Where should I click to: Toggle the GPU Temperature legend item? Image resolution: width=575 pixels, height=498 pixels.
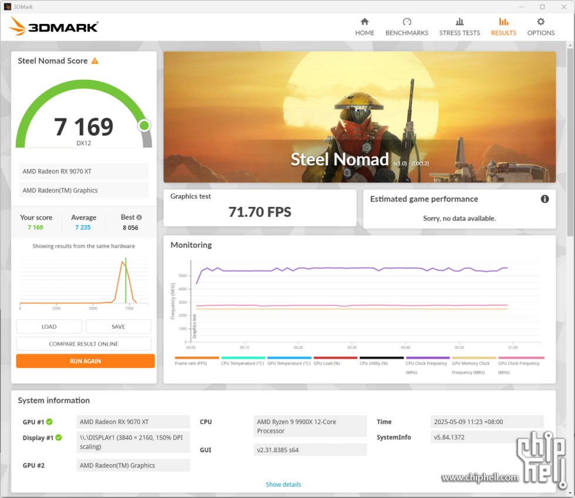pos(289,361)
